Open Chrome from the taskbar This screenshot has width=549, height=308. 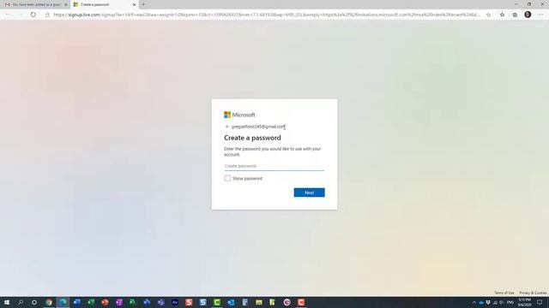click(49, 302)
